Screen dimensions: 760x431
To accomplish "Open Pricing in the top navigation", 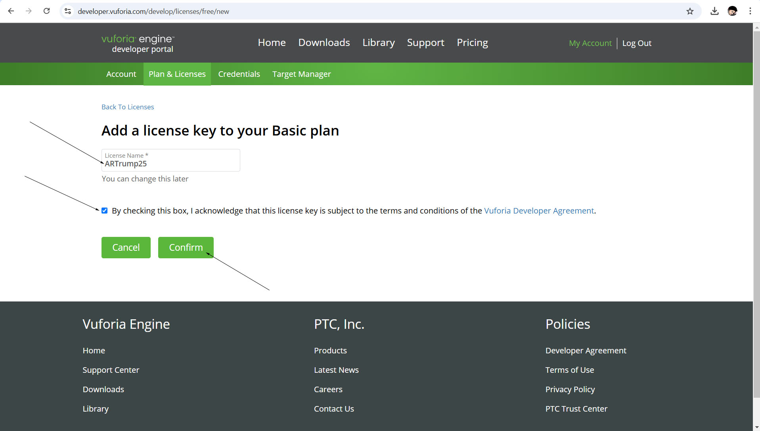I will tap(472, 43).
